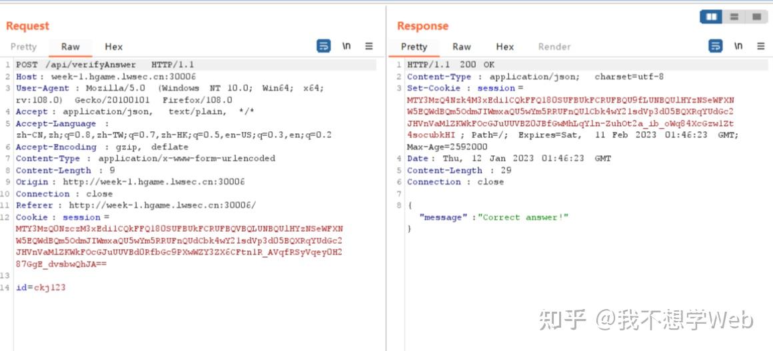Switch Response to Raw tab
This screenshot has height=351, width=773.
(x=462, y=47)
